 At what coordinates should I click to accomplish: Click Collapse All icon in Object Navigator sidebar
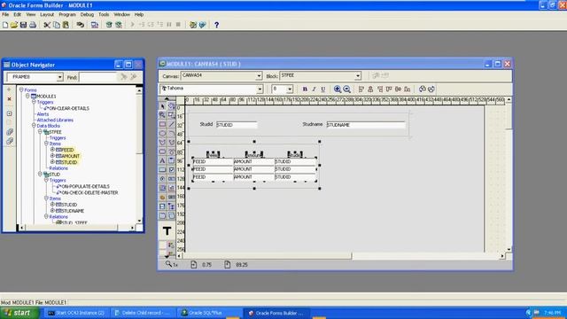coord(10,141)
